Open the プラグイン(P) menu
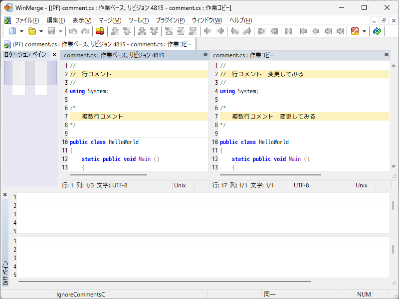 pos(170,20)
